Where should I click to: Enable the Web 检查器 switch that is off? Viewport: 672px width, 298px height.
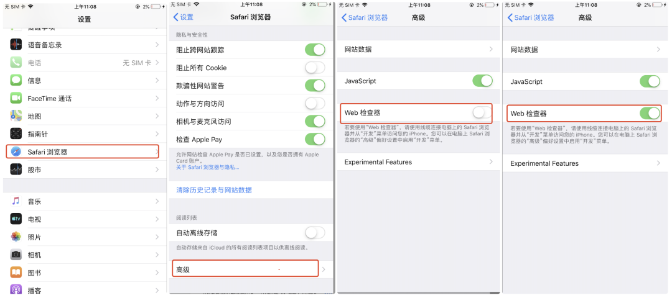click(x=482, y=113)
